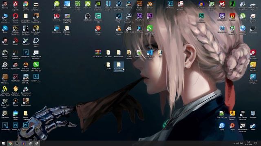Launch the Blender shortcut

[150, 4]
